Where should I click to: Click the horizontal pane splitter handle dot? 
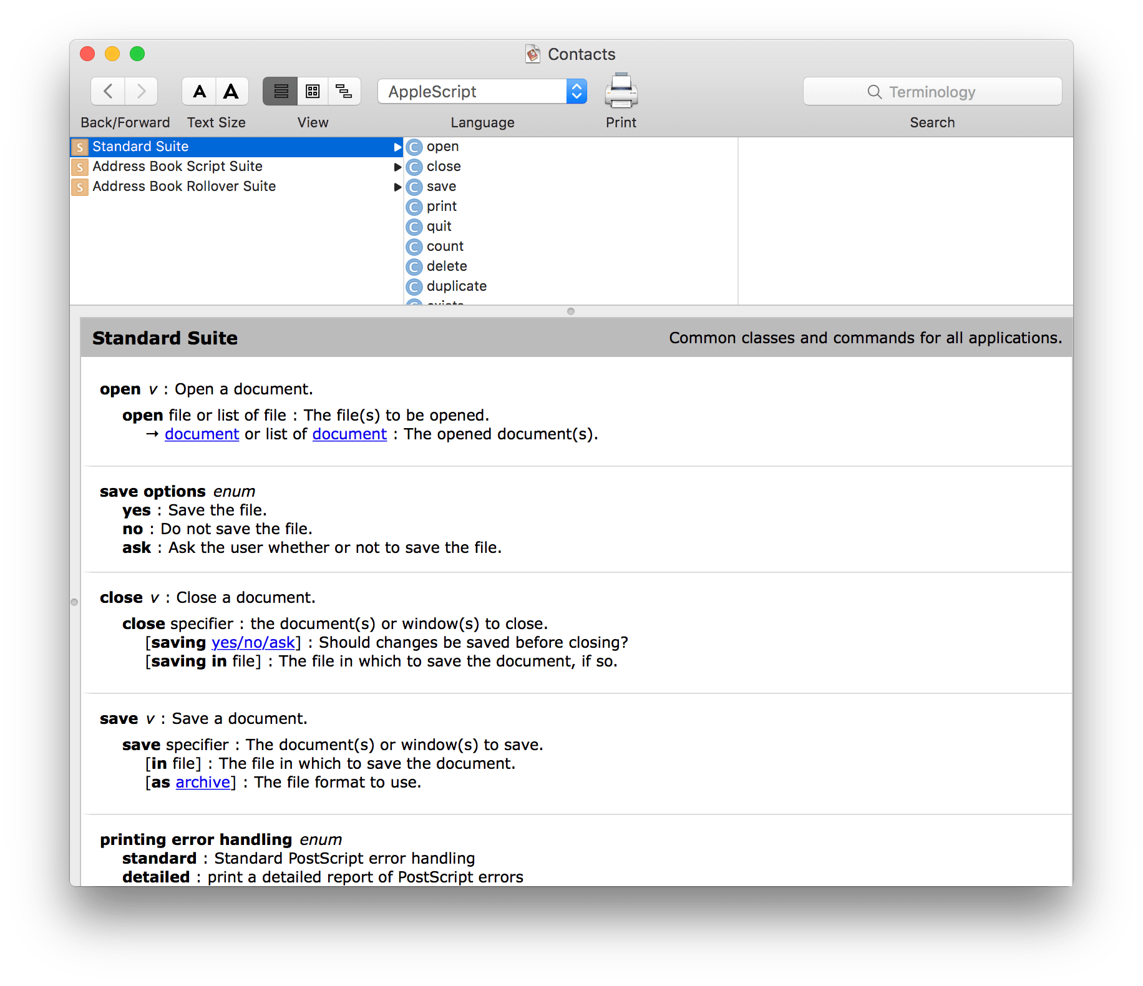click(x=570, y=311)
